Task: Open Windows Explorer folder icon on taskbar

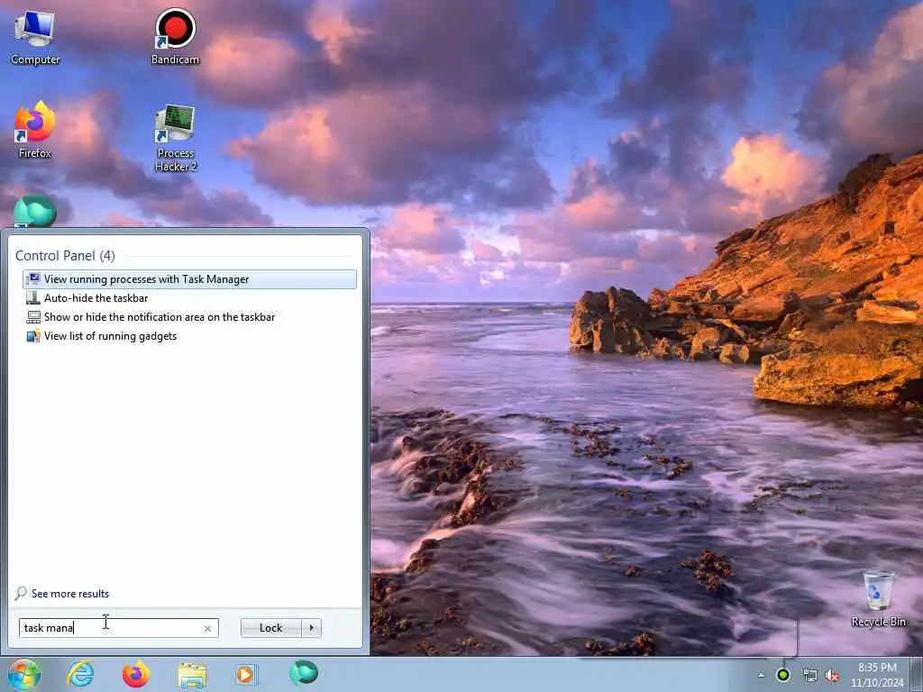Action: [x=192, y=675]
